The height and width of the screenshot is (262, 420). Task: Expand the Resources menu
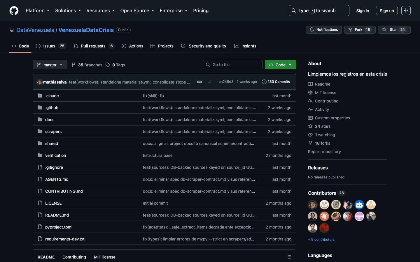pyautogui.click(x=100, y=10)
